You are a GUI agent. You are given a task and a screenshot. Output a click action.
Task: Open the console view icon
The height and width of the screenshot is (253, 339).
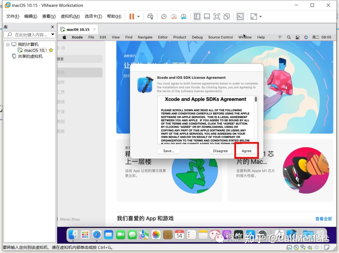(x=240, y=16)
